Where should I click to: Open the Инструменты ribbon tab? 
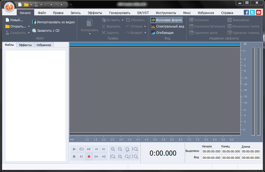(x=166, y=13)
